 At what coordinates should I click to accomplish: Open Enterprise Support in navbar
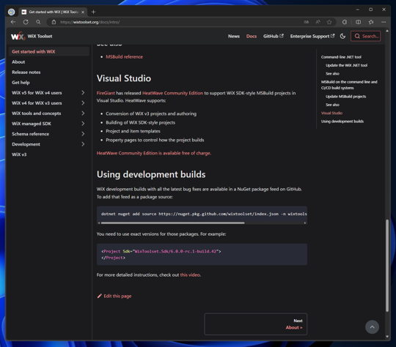click(x=312, y=37)
